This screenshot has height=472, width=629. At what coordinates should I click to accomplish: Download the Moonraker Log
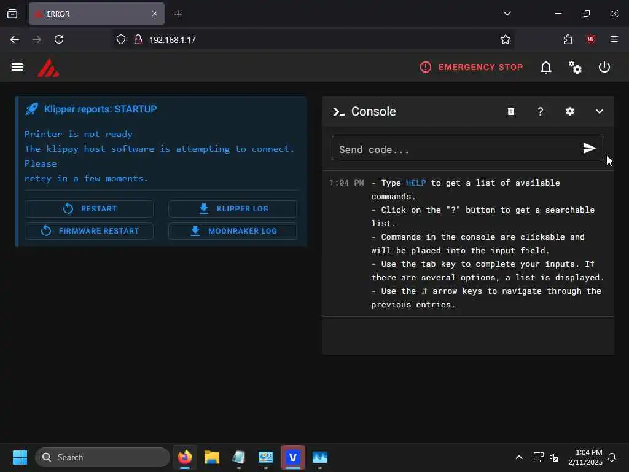coord(233,231)
